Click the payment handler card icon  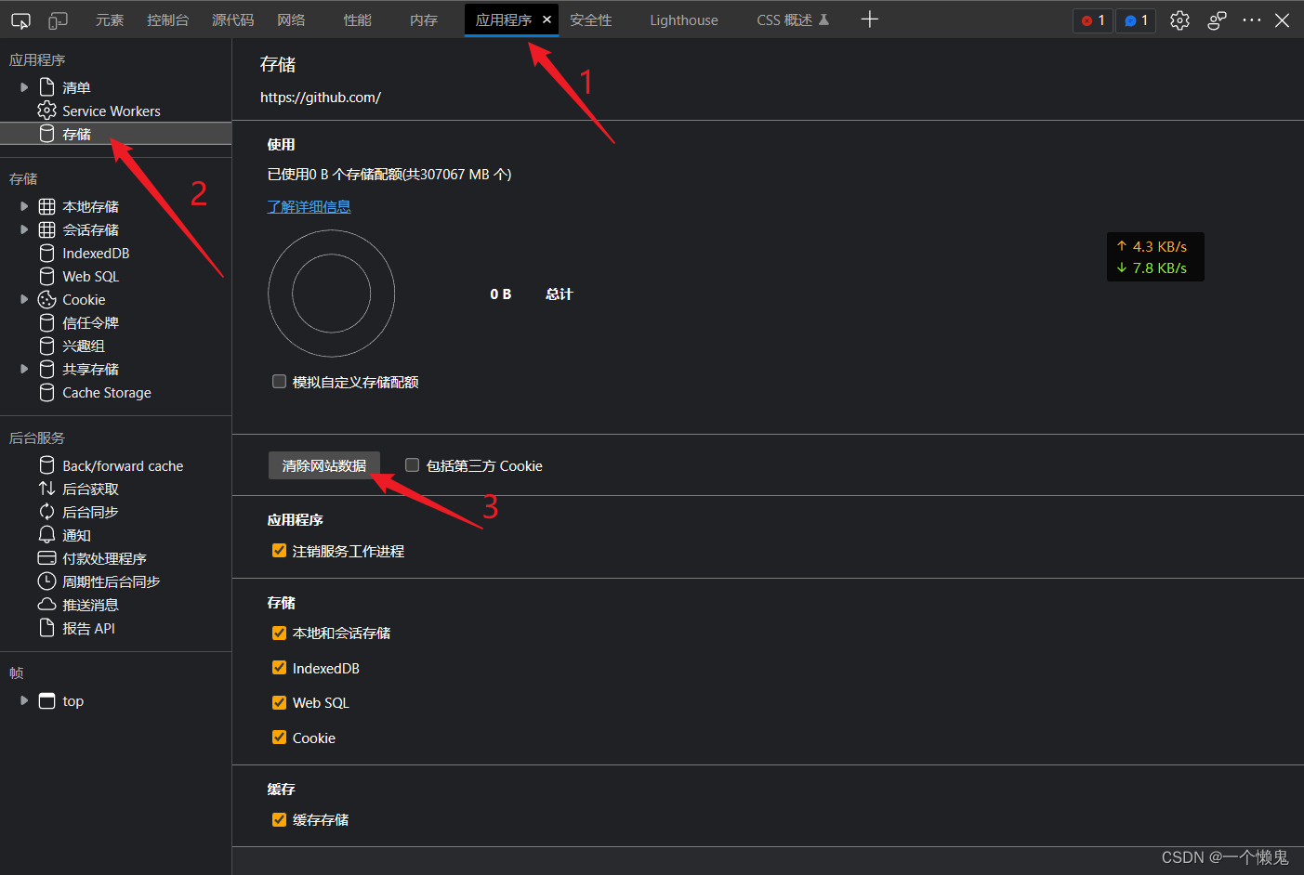46,558
